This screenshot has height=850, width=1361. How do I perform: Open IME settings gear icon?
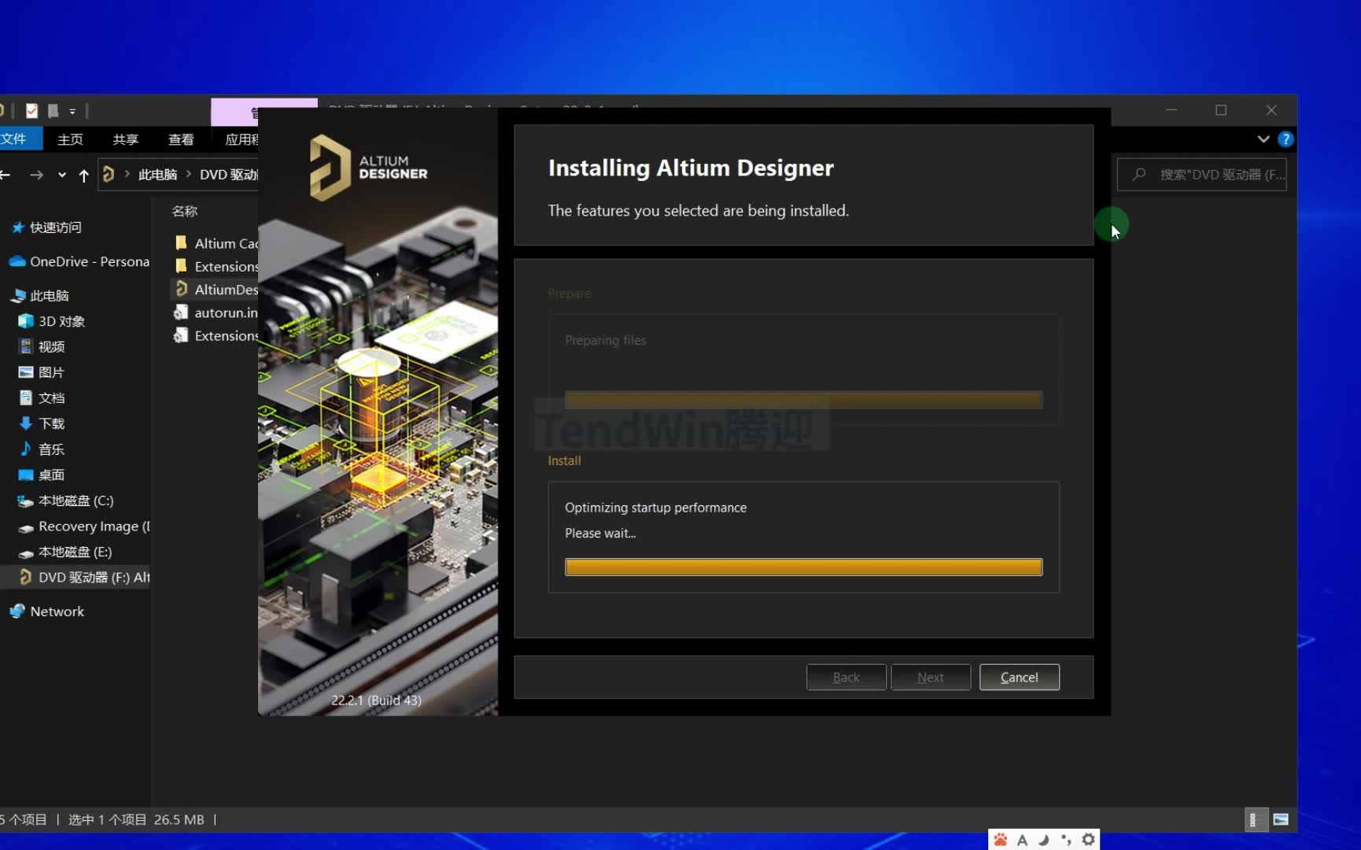pos(1088,840)
